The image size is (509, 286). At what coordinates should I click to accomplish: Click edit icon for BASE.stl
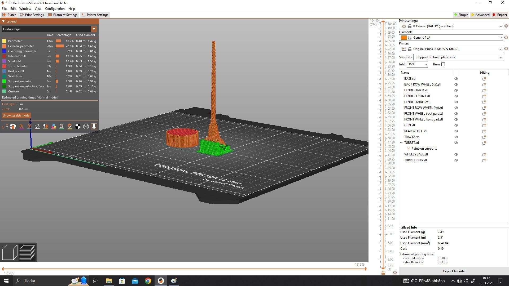click(484, 79)
